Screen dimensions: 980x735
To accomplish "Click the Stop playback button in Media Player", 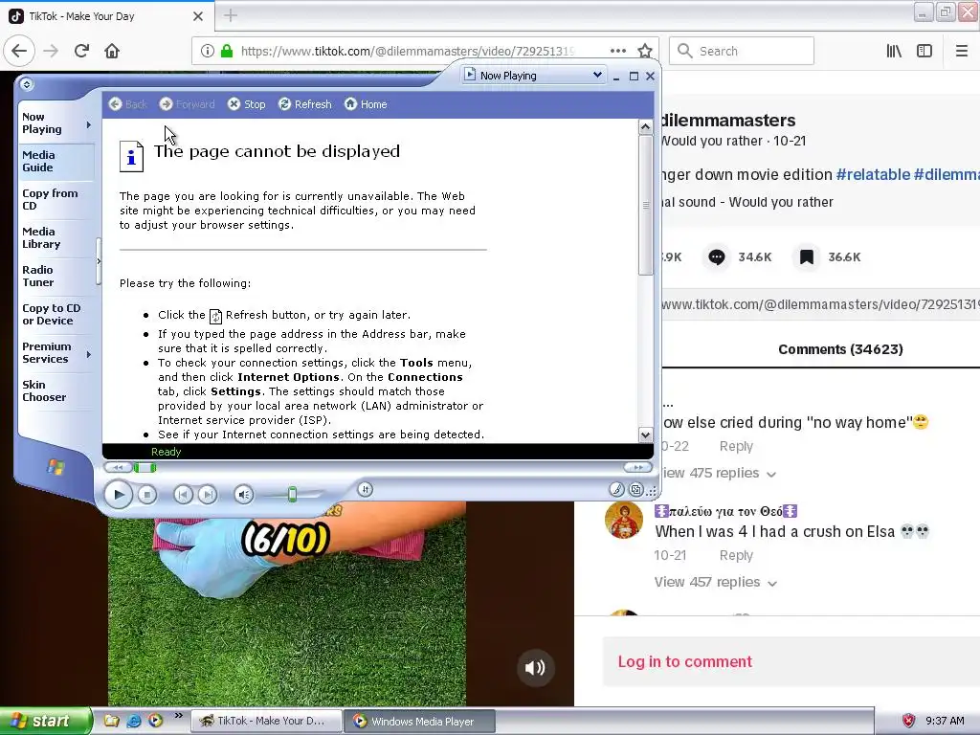I will click(147, 495).
